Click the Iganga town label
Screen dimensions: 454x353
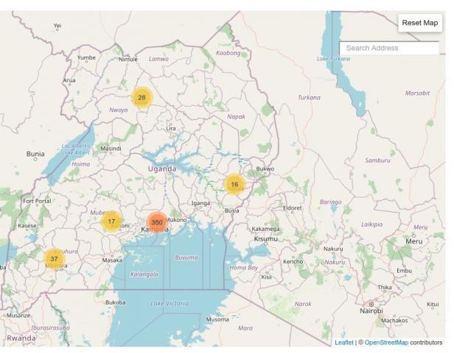pyautogui.click(x=200, y=203)
